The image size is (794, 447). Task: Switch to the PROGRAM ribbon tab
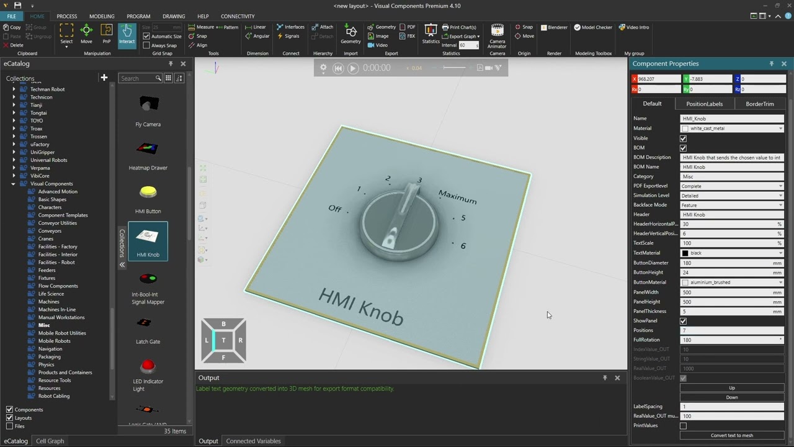tap(138, 16)
